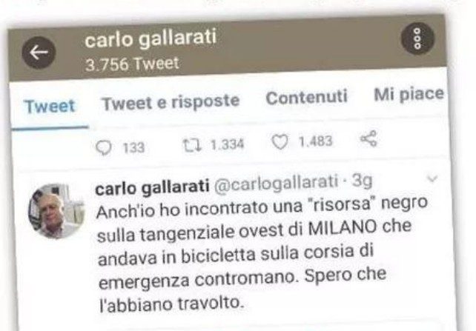The width and height of the screenshot is (476, 331).
Task: Tap the retweet arrows icon
Action: [x=192, y=145]
